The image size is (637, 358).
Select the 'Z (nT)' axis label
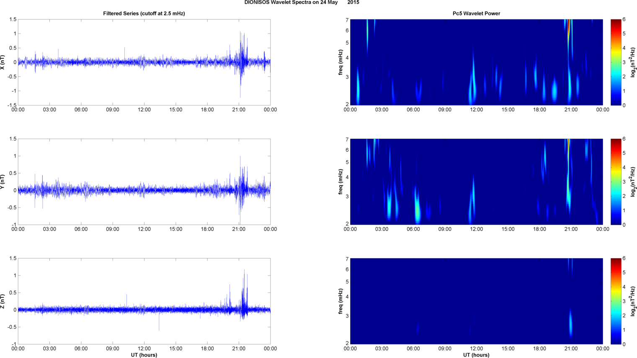(3, 301)
